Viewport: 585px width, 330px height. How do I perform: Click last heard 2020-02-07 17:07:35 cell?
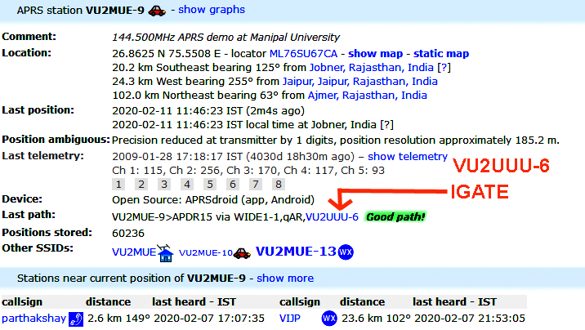pyautogui.click(x=209, y=319)
